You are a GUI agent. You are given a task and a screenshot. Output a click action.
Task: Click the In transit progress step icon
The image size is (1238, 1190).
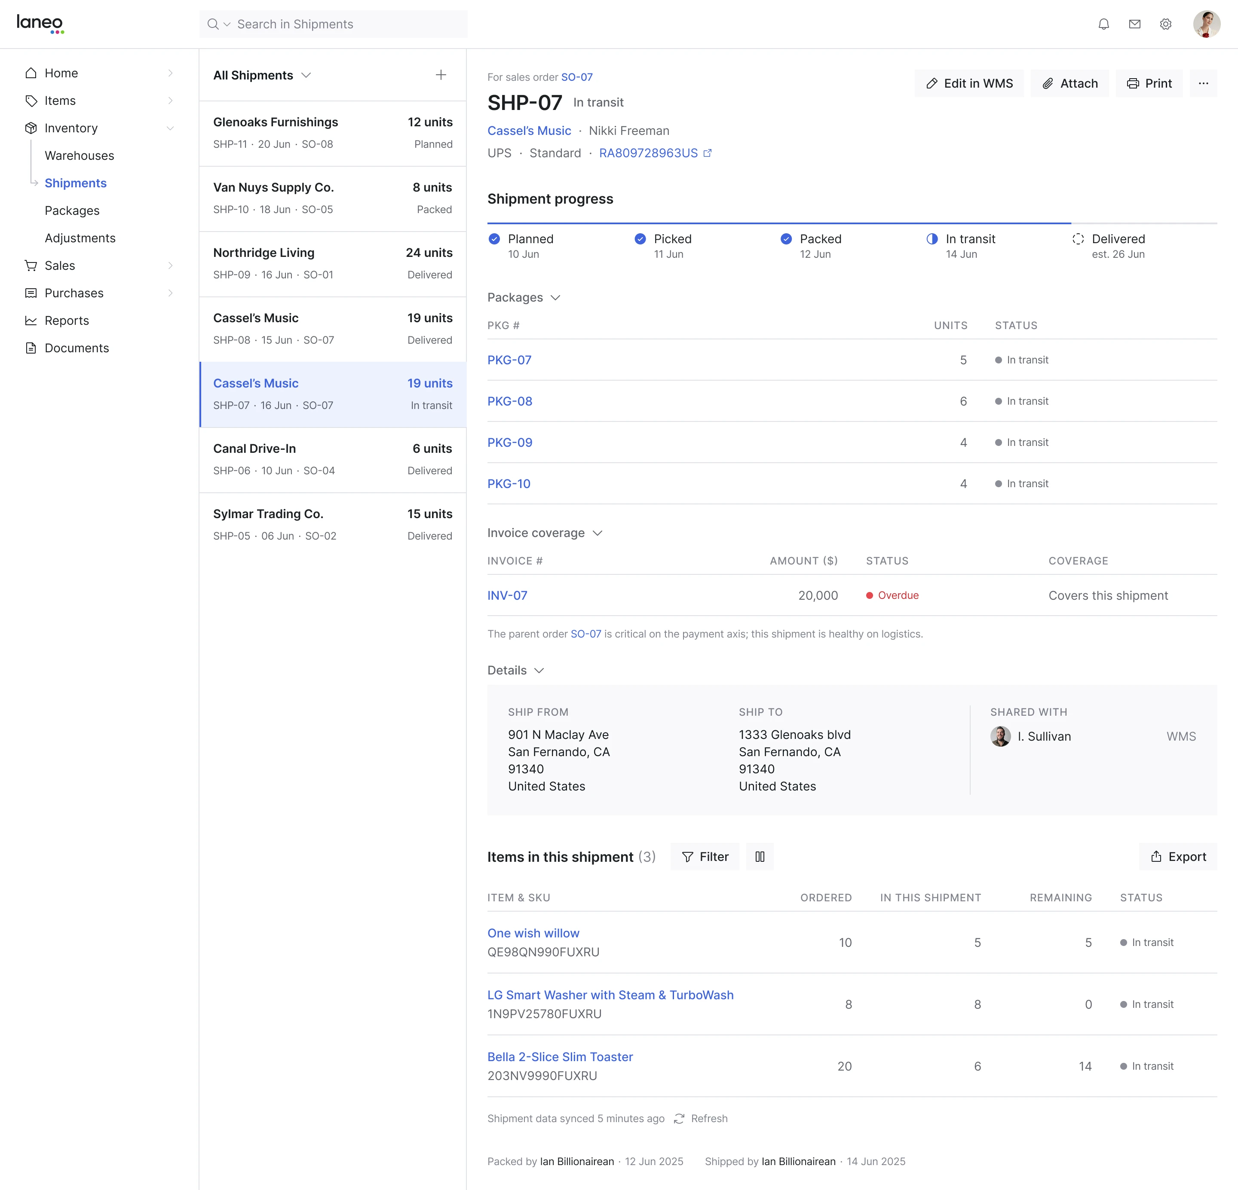click(932, 238)
